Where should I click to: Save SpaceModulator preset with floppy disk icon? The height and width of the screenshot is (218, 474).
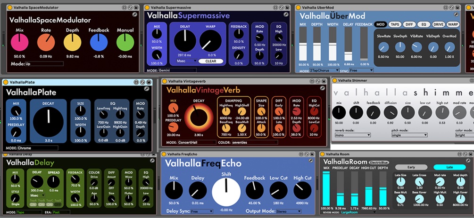tap(136, 7)
